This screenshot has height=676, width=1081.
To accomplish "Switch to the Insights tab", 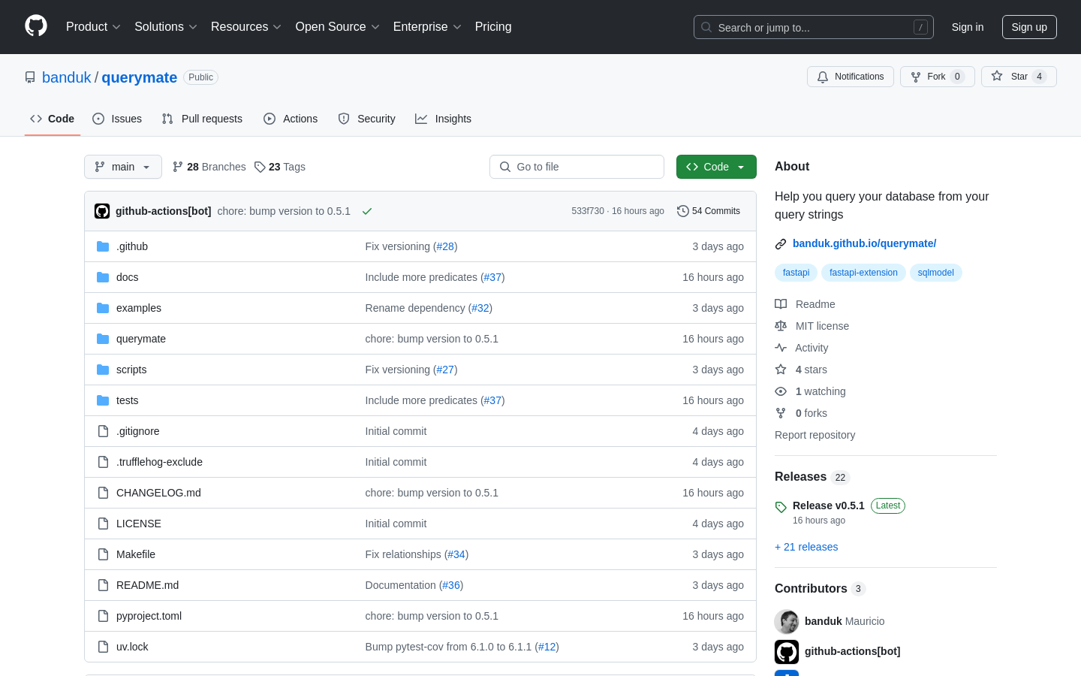I will pyautogui.click(x=444, y=119).
